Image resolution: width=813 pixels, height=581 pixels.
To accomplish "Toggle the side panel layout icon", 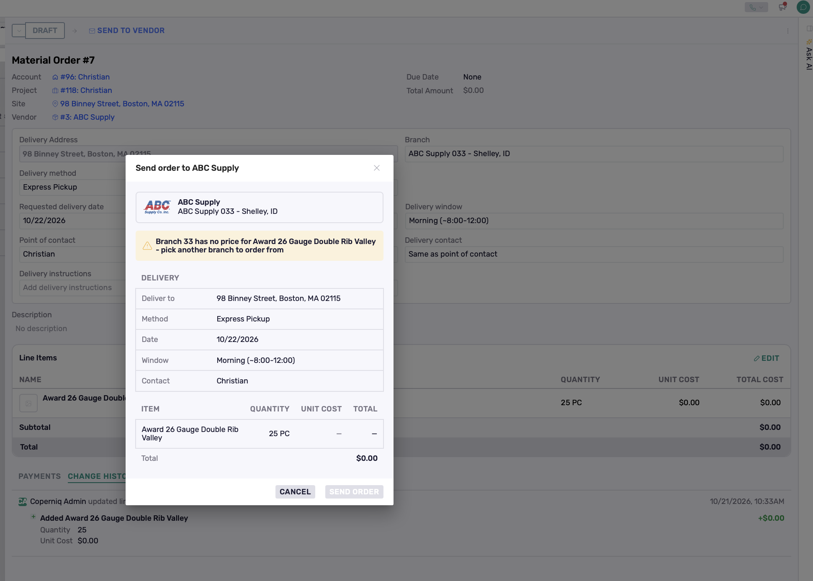I will 809,28.
